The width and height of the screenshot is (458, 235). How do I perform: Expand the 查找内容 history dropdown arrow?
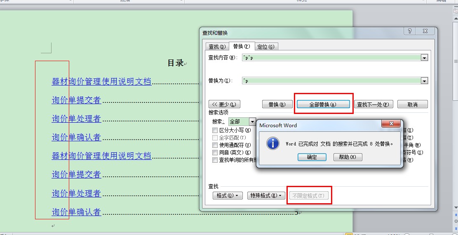pyautogui.click(x=425, y=58)
